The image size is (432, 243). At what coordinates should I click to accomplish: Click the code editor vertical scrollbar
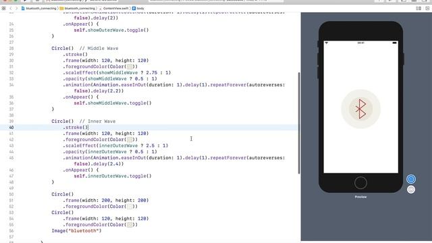(x=299, y=123)
